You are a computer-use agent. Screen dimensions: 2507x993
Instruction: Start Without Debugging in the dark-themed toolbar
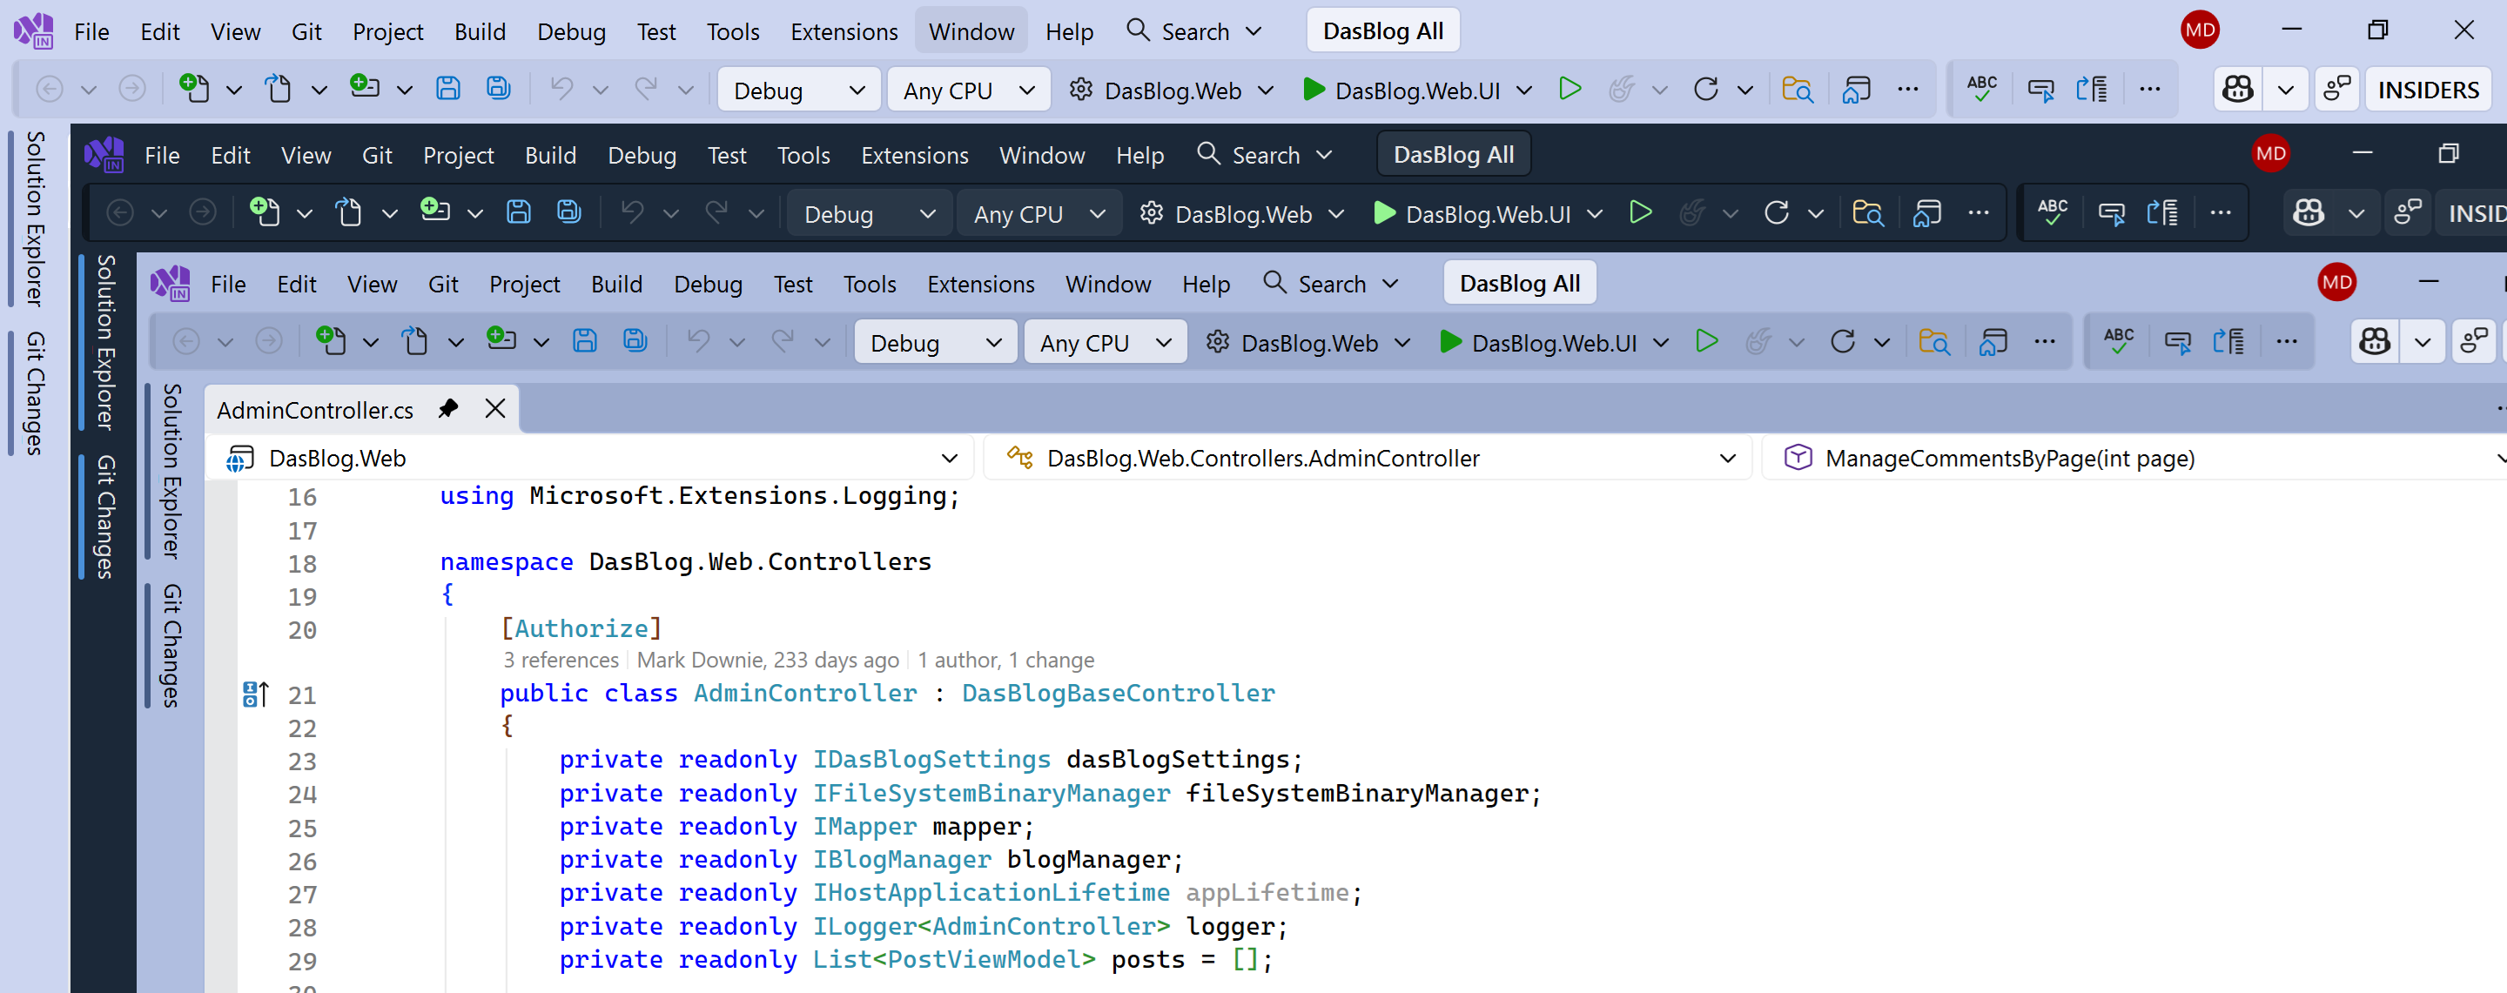(x=1641, y=212)
